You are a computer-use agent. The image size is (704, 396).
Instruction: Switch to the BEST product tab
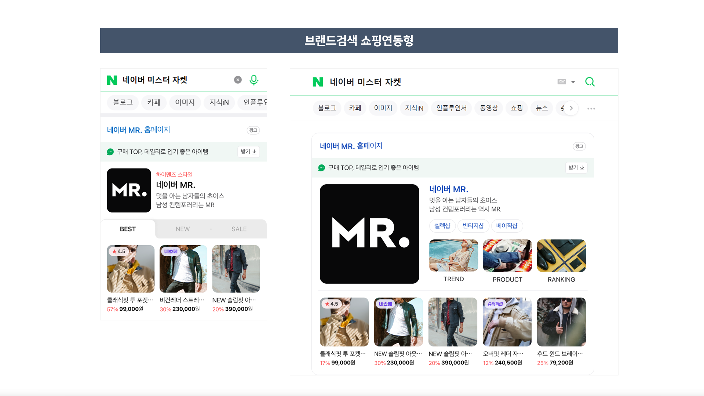[x=128, y=229]
